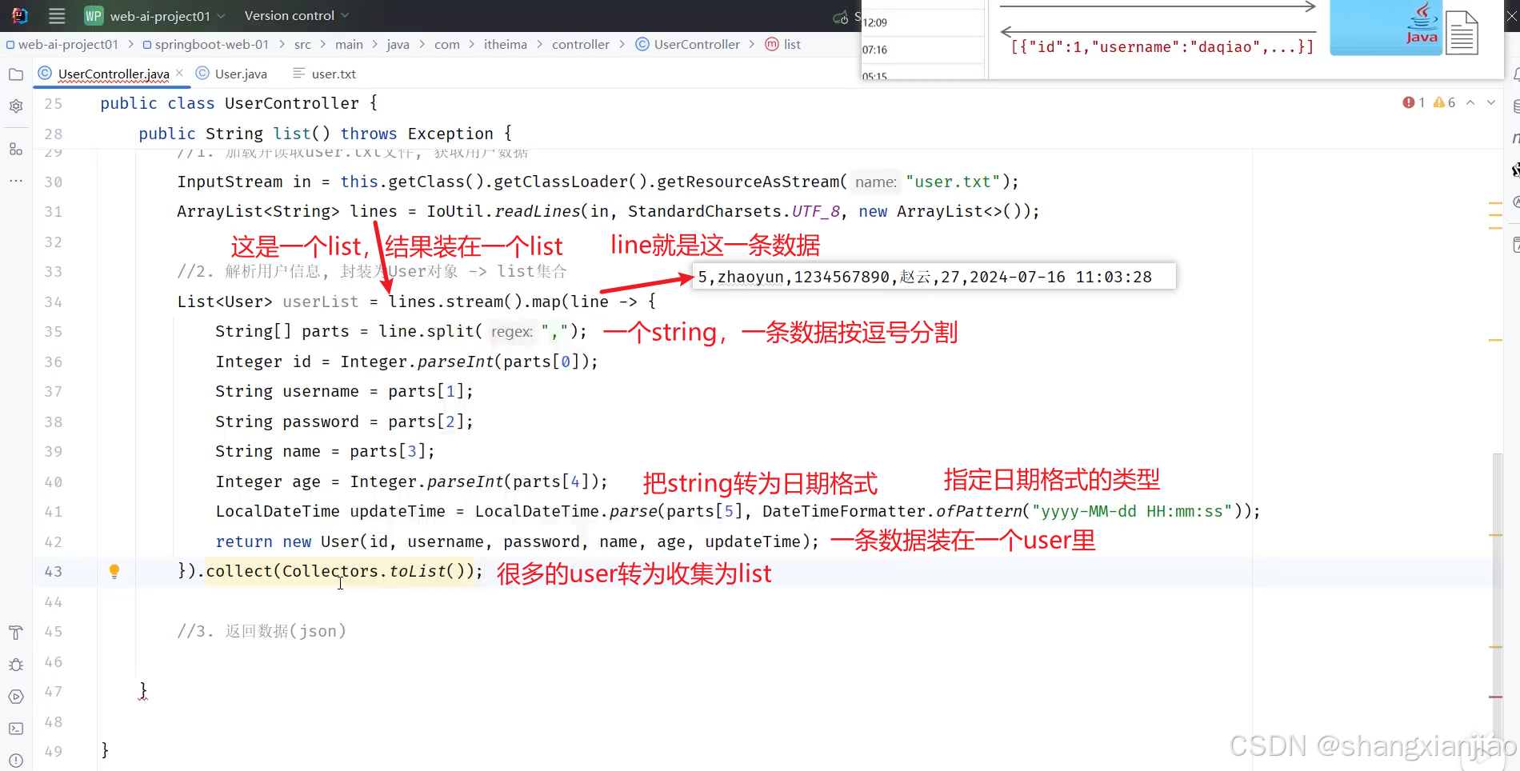Open the Build hammer tool window

[x=16, y=633]
